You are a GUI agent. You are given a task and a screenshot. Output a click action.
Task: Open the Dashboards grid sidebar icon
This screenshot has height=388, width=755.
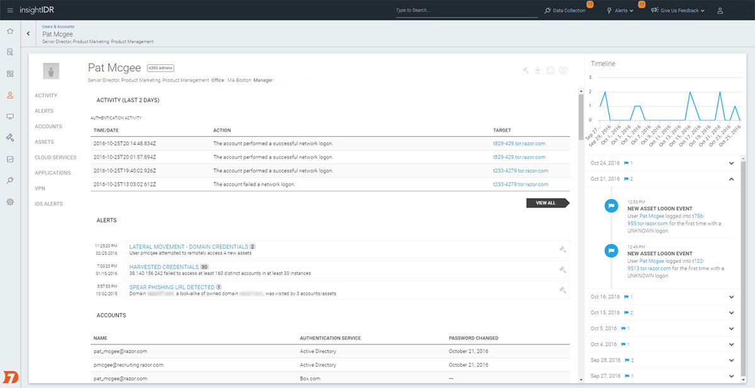pyautogui.click(x=10, y=74)
